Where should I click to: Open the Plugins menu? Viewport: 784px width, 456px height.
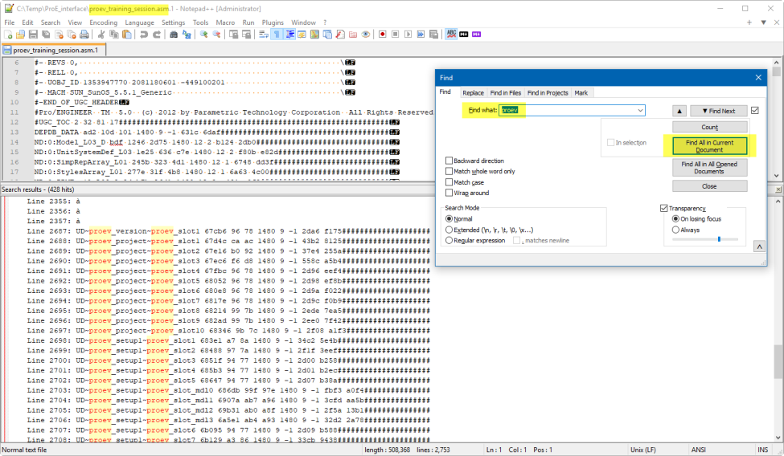(273, 22)
